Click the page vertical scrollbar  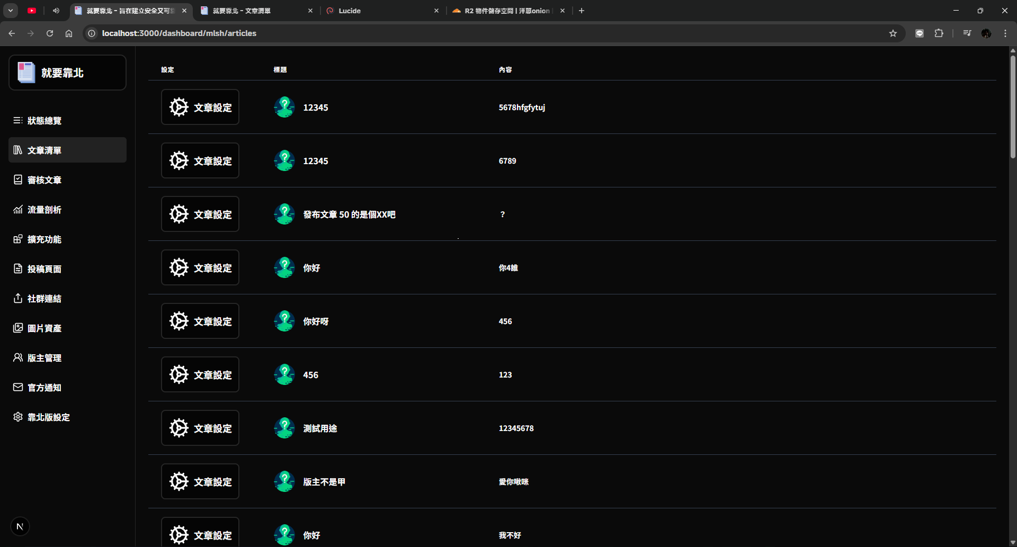[x=1013, y=106]
